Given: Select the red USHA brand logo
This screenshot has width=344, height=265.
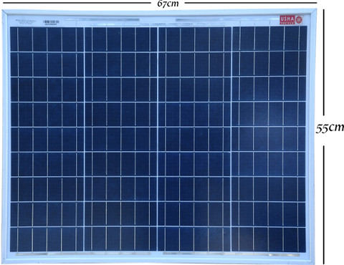Looking at the screenshot, I should pos(291,19).
